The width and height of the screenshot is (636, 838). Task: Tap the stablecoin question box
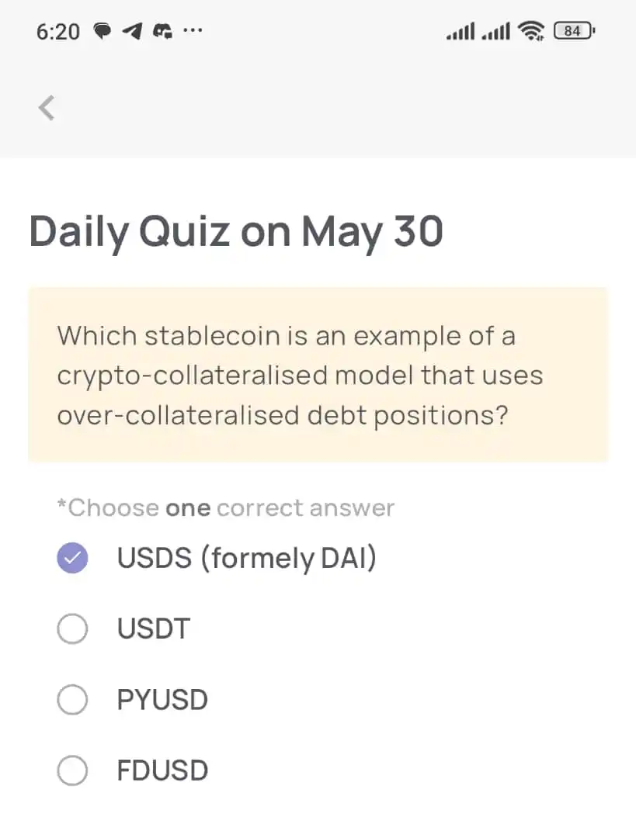(318, 375)
